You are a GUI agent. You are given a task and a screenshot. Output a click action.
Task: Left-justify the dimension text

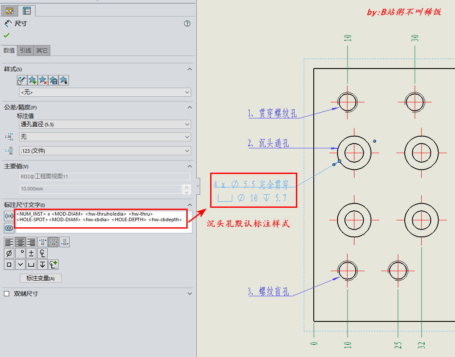point(9,242)
